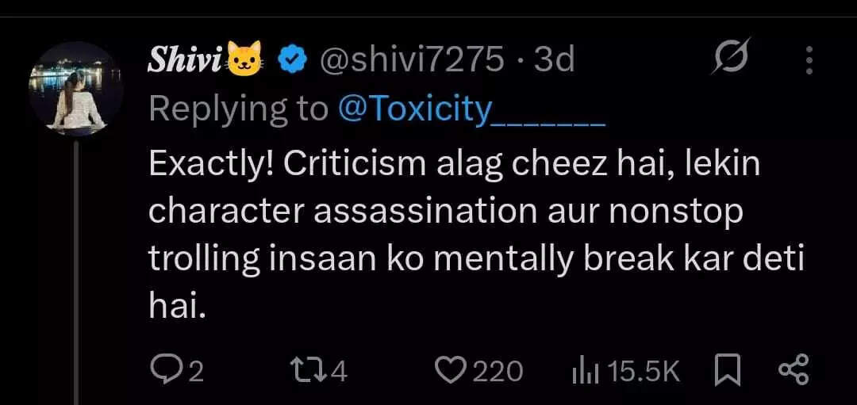The height and width of the screenshot is (405, 857).
Task: Click the display name Shivi
Action: click(186, 60)
